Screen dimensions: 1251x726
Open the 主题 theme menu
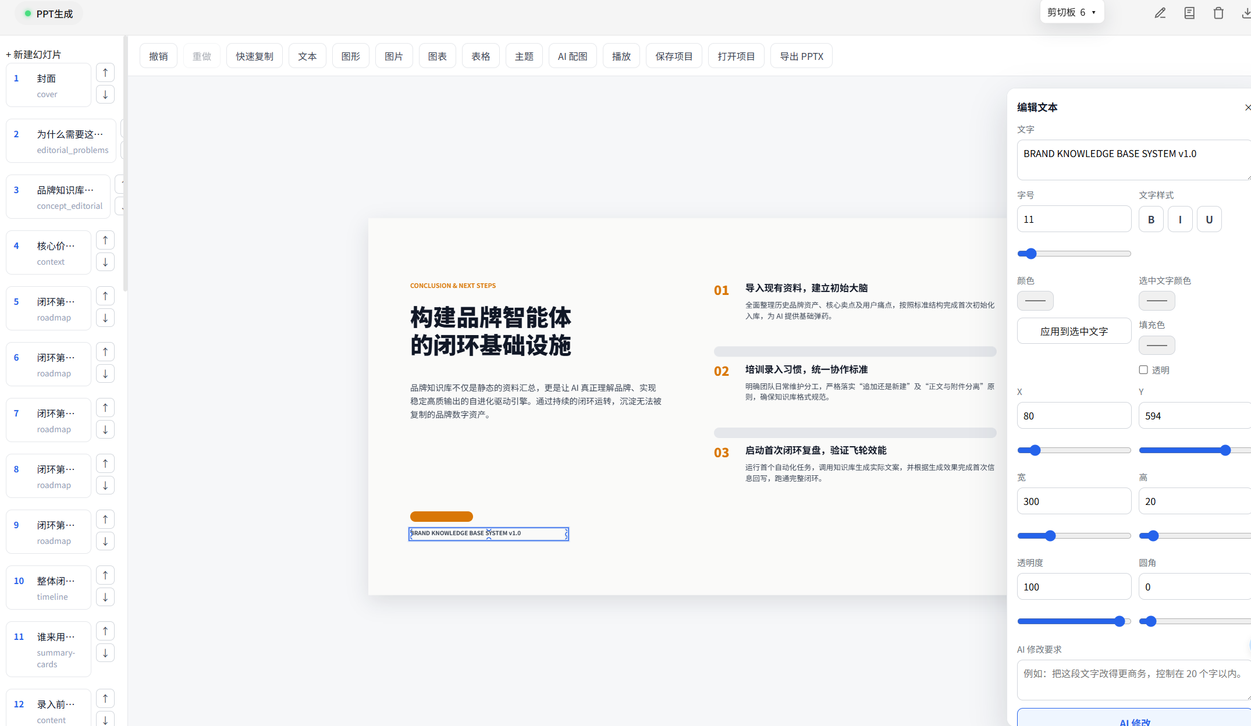click(524, 56)
